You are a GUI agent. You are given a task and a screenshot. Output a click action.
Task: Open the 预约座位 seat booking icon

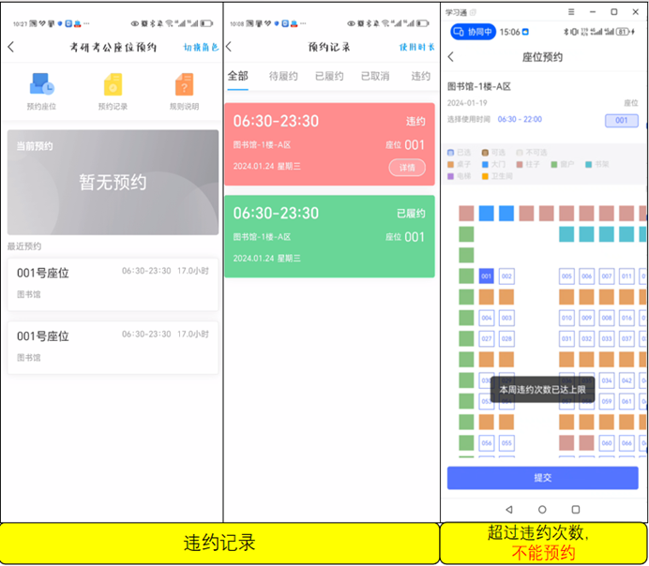tap(41, 91)
